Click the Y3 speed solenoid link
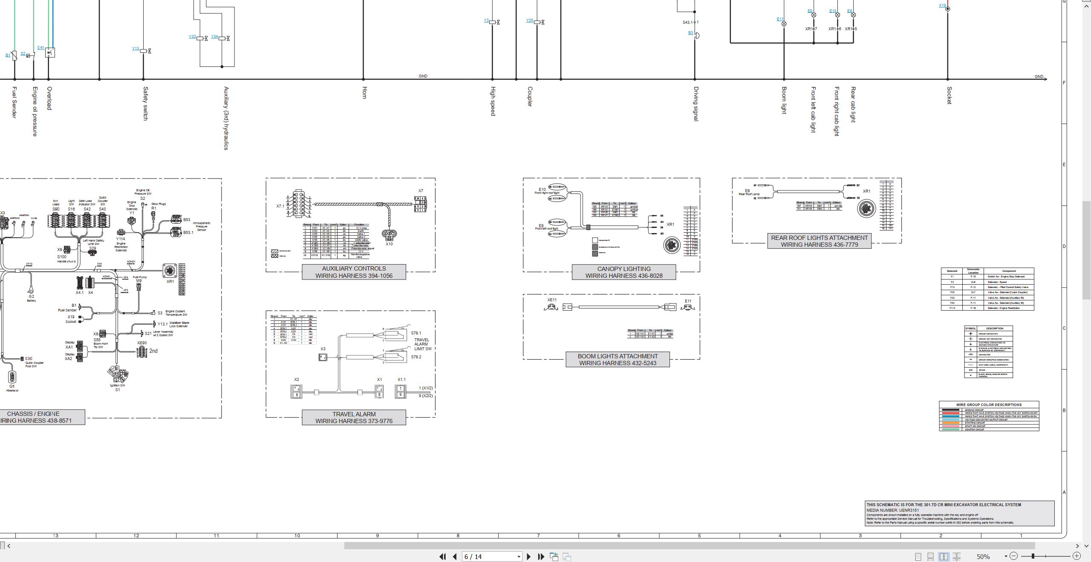The image size is (1091, 562). click(x=486, y=20)
